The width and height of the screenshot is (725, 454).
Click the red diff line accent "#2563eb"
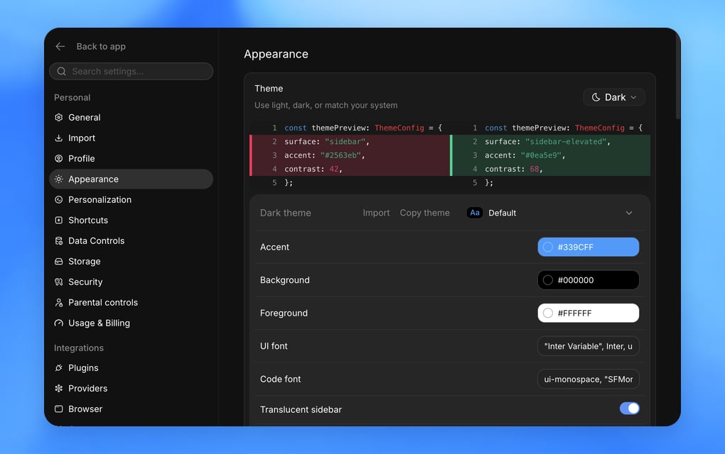click(350, 155)
